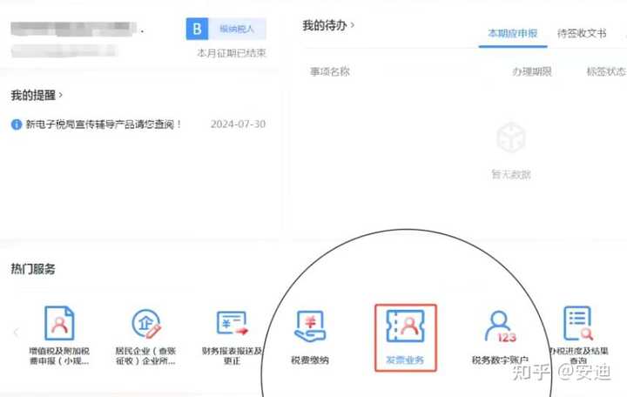Click 办理期限 column header
This screenshot has height=397, width=627.
(x=532, y=71)
